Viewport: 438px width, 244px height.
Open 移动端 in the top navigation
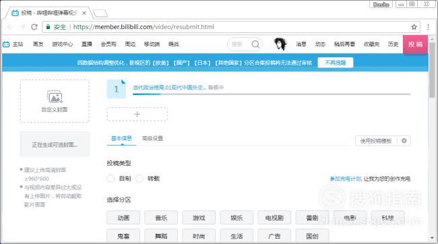click(152, 44)
